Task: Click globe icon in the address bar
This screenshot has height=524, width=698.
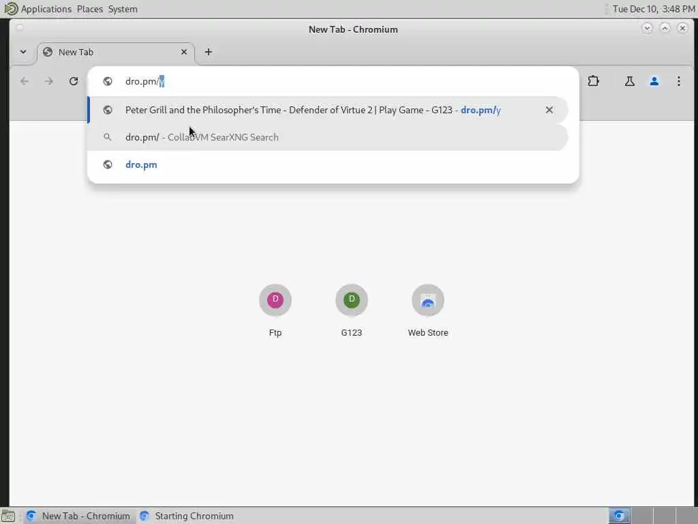Action: tap(108, 81)
